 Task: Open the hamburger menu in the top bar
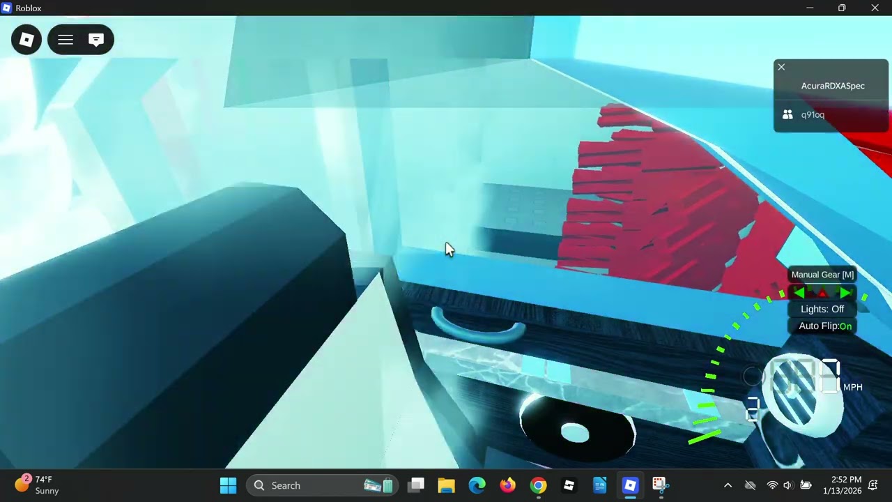click(66, 40)
